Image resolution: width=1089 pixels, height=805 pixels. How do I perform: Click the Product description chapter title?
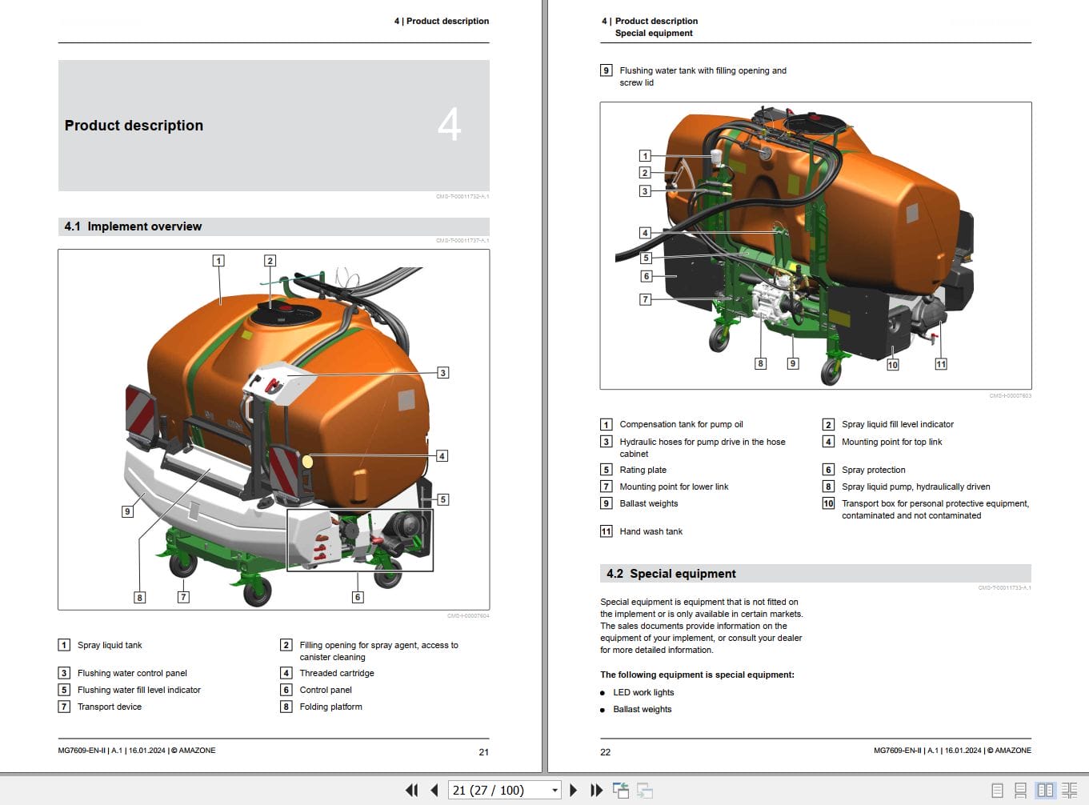[134, 126]
